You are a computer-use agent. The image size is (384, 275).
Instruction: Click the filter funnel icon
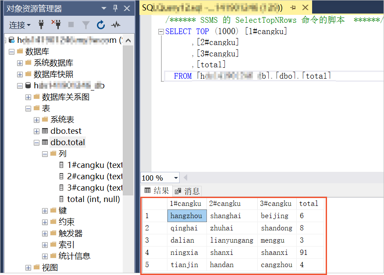86,24
